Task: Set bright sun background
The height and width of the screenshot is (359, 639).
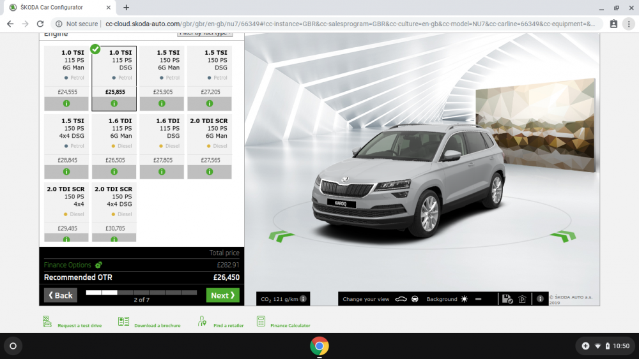Action: pyautogui.click(x=464, y=299)
